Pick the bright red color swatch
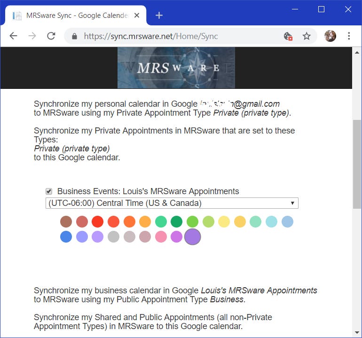This screenshot has height=338, width=362. [97, 221]
